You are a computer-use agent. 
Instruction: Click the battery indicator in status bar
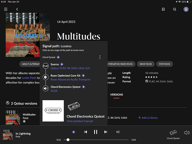pyautogui.click(x=189, y=2)
